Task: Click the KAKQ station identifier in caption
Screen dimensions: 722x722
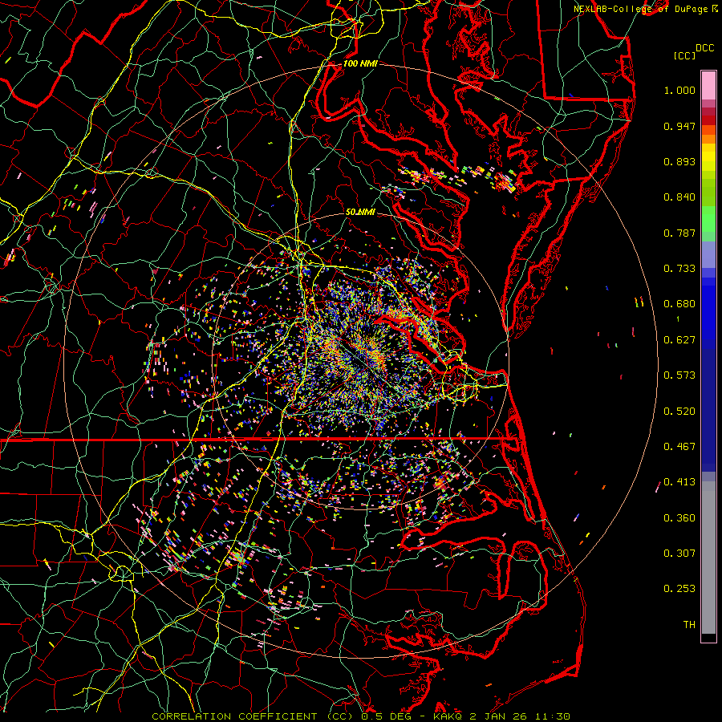Action: click(x=449, y=716)
